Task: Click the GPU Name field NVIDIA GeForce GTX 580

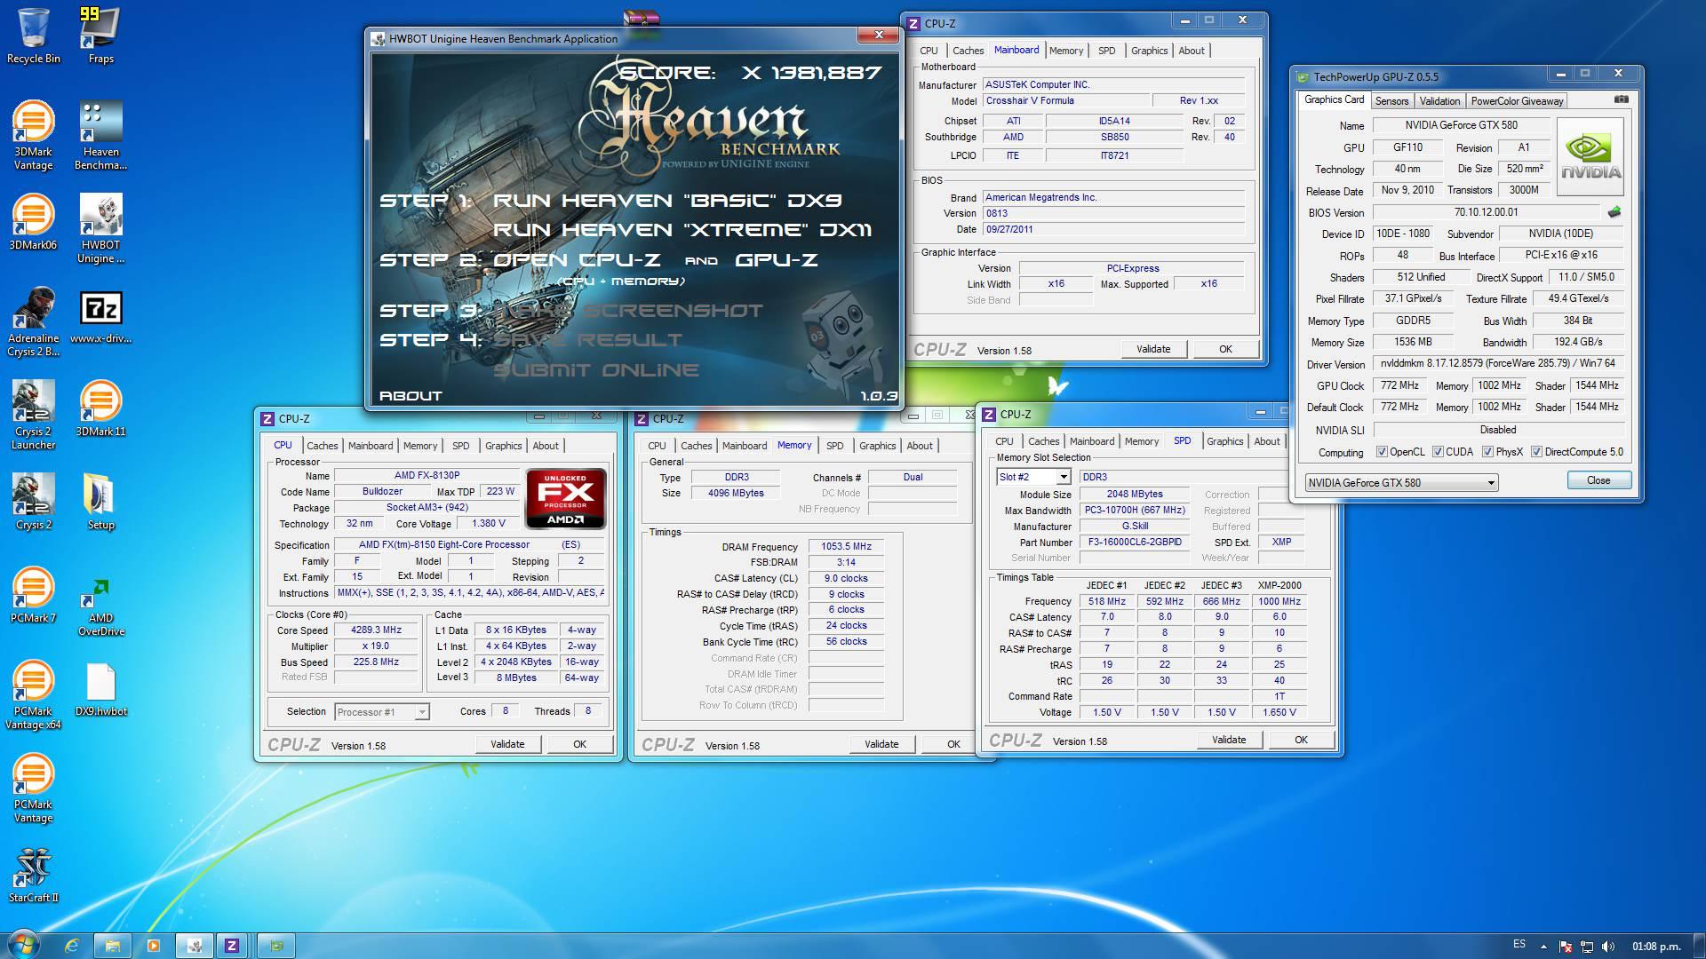Action: [x=1462, y=125]
